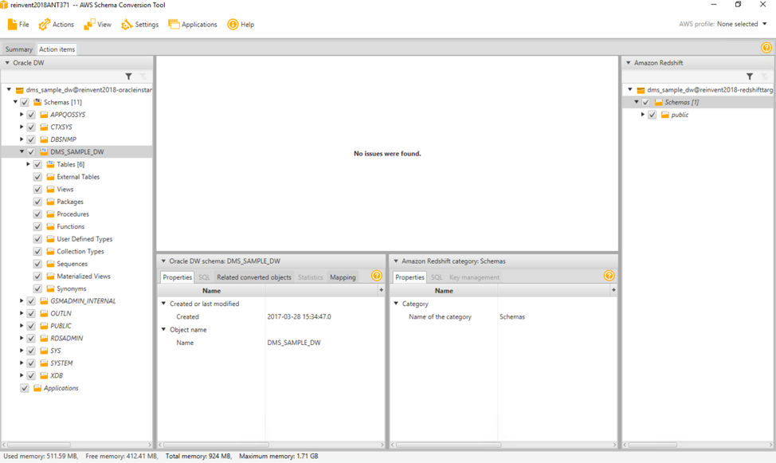
Task: Switch to the Action items tab
Action: pyautogui.click(x=57, y=49)
